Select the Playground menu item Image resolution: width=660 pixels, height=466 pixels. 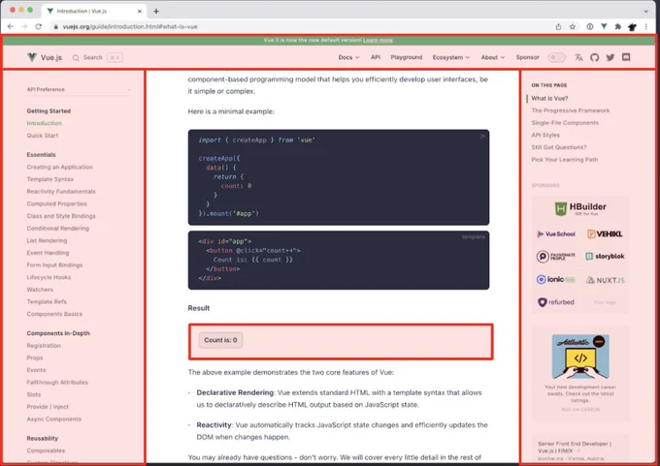pos(406,57)
